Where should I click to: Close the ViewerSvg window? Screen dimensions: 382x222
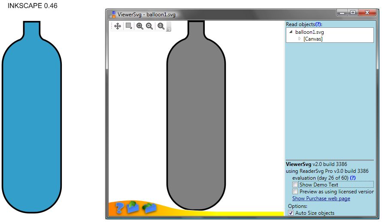pyautogui.click(x=367, y=13)
